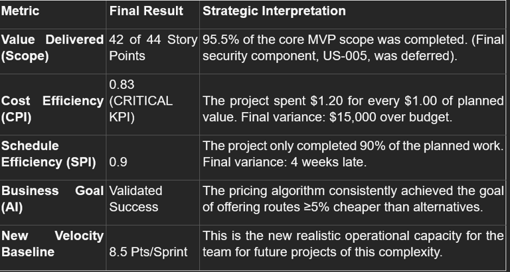The width and height of the screenshot is (510, 272).
Task: Click the '8.5 Pts/Sprint' result cell
Action: click(148, 252)
